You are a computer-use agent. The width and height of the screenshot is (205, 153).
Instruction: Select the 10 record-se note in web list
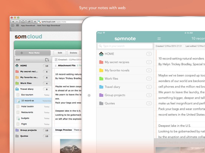[33, 101]
